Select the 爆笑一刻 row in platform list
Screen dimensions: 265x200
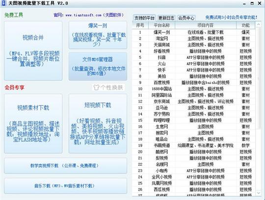pos(193,32)
